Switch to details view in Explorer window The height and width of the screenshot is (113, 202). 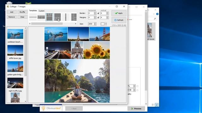pos(153,105)
